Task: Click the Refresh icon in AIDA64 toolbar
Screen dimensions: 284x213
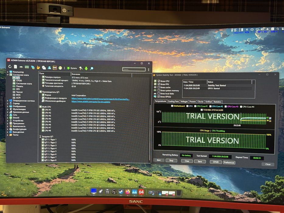Action: [10, 67]
